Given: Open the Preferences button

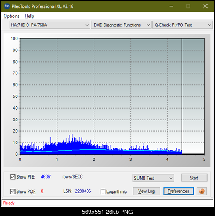Looking at the screenshot, I should point(178,191).
